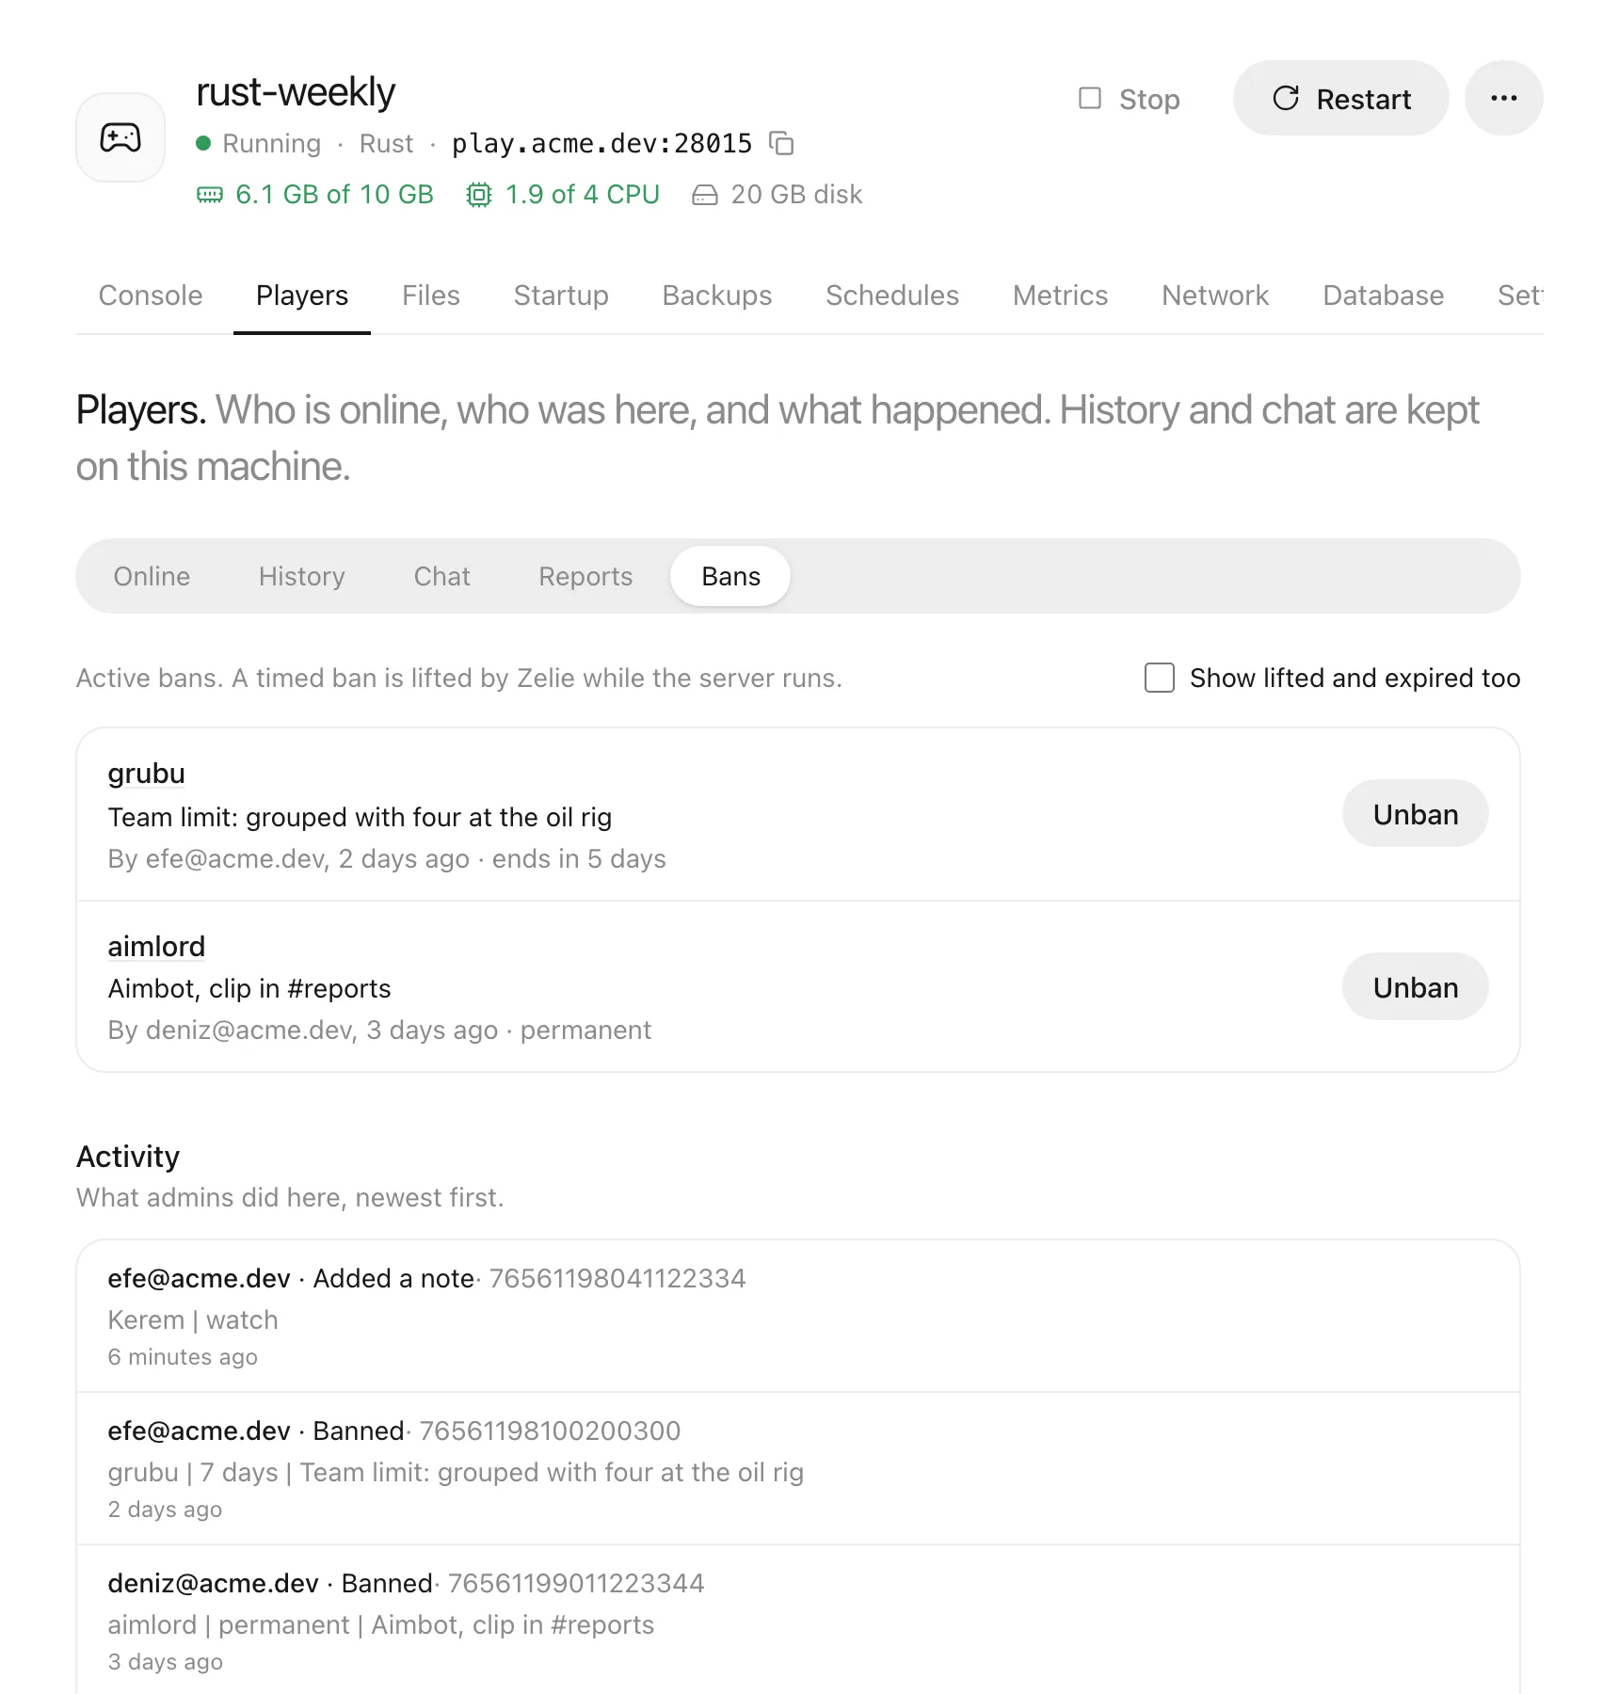Copy the server address play.acme.dev:28015

click(x=781, y=143)
